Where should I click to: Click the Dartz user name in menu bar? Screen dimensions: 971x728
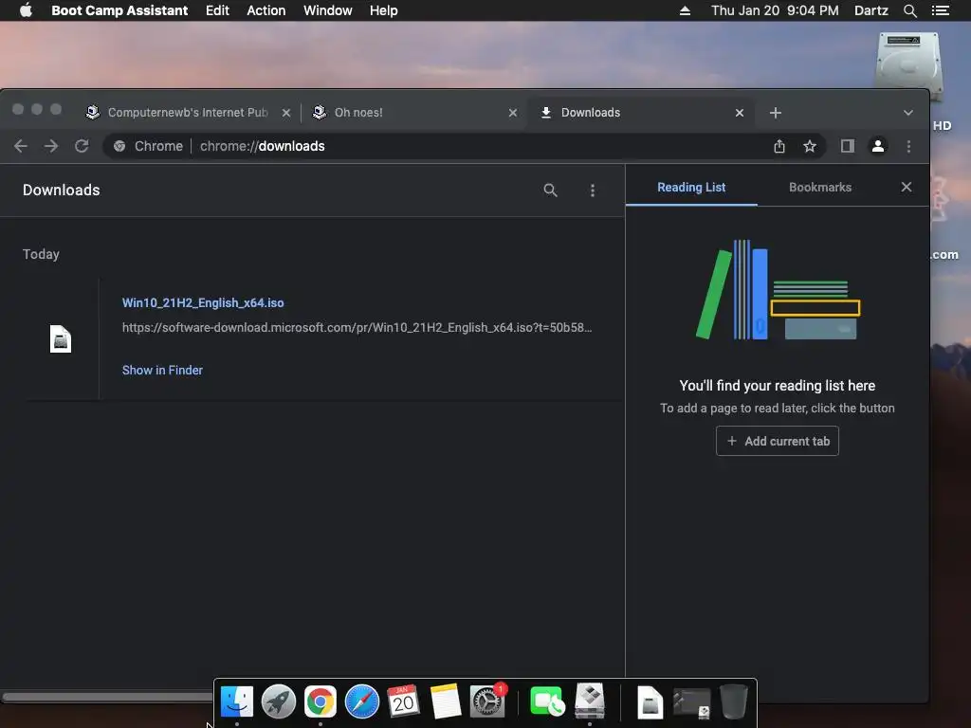871,10
